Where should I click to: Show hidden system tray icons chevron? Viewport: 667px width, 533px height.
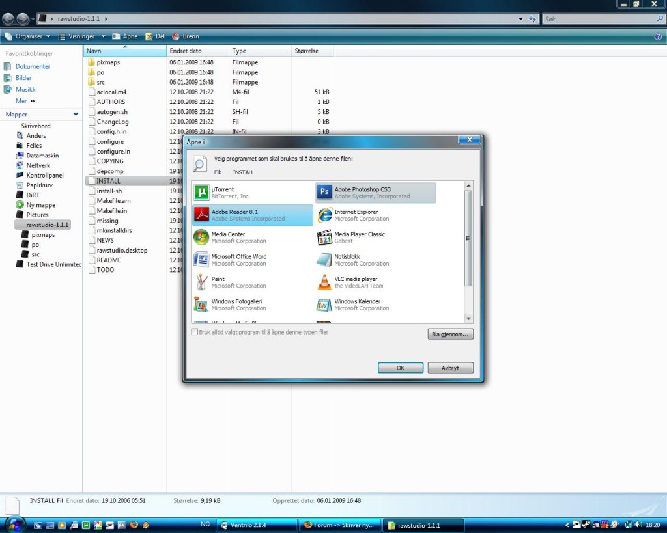[x=567, y=525]
